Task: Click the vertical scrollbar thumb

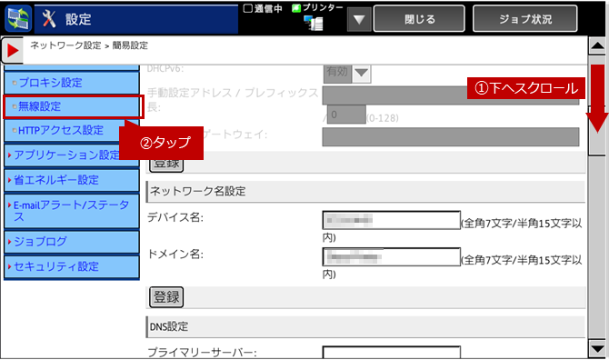Action: point(597,131)
